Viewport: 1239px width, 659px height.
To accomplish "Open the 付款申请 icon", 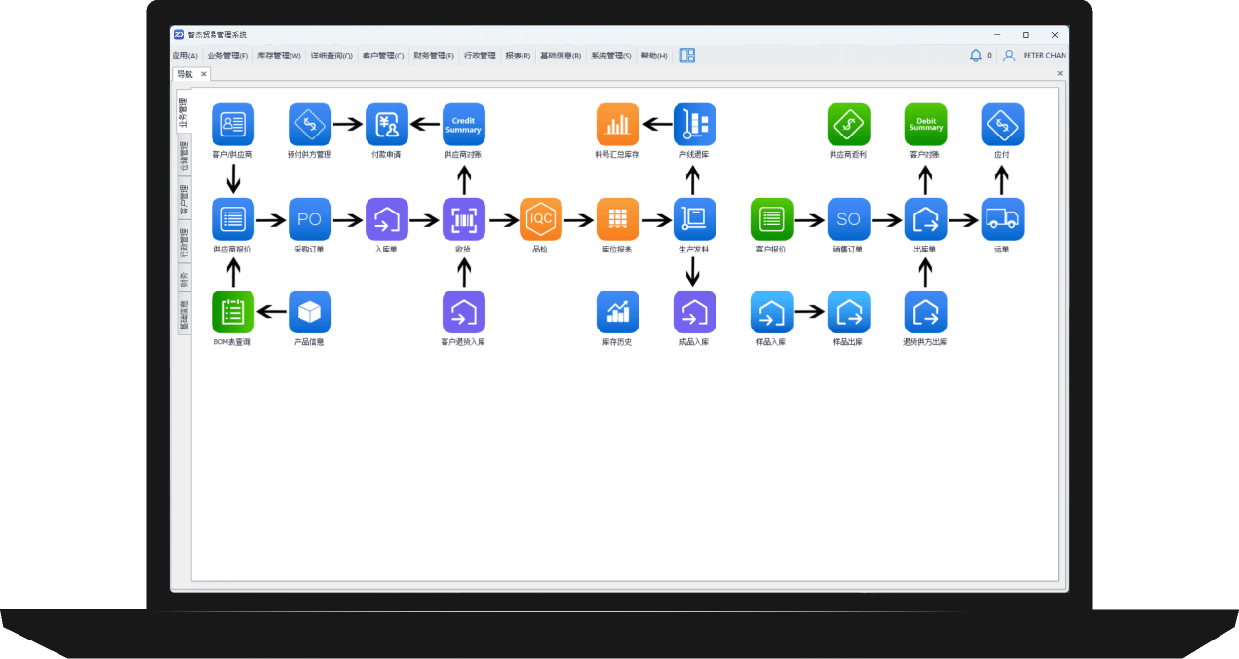I will click(x=386, y=124).
